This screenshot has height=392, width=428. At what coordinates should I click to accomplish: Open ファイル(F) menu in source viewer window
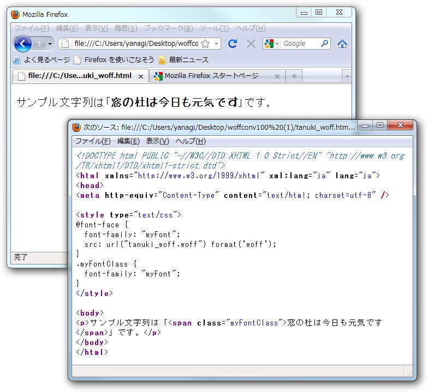coord(93,141)
